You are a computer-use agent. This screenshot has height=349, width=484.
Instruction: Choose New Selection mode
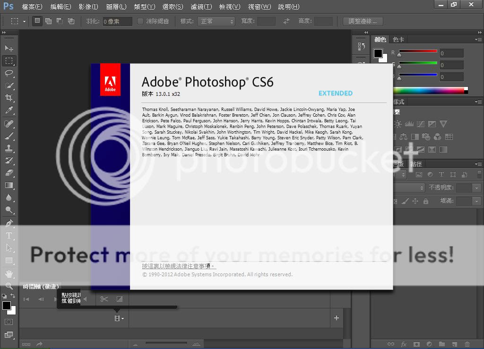click(x=37, y=21)
